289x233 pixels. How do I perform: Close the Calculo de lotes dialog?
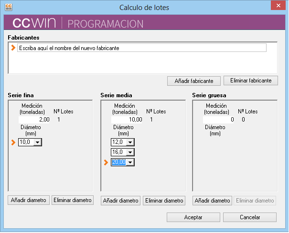click(x=278, y=6)
